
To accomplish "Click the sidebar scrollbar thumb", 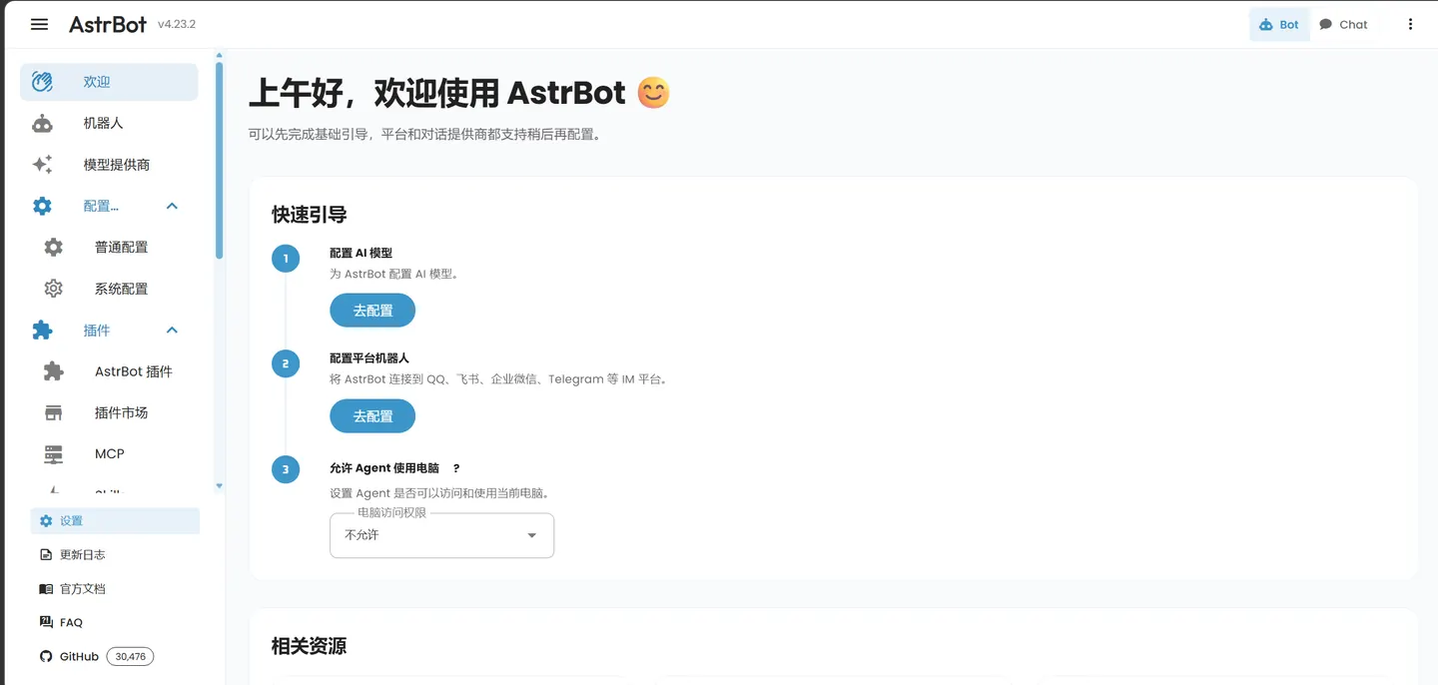I will click(x=219, y=160).
